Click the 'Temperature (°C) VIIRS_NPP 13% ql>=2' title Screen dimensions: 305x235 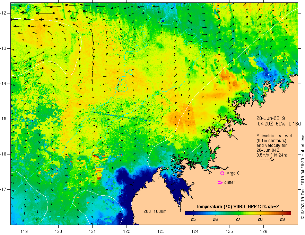(x=237, y=207)
